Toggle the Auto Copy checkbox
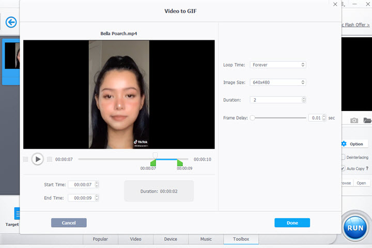This screenshot has width=372, height=248. 344,168
